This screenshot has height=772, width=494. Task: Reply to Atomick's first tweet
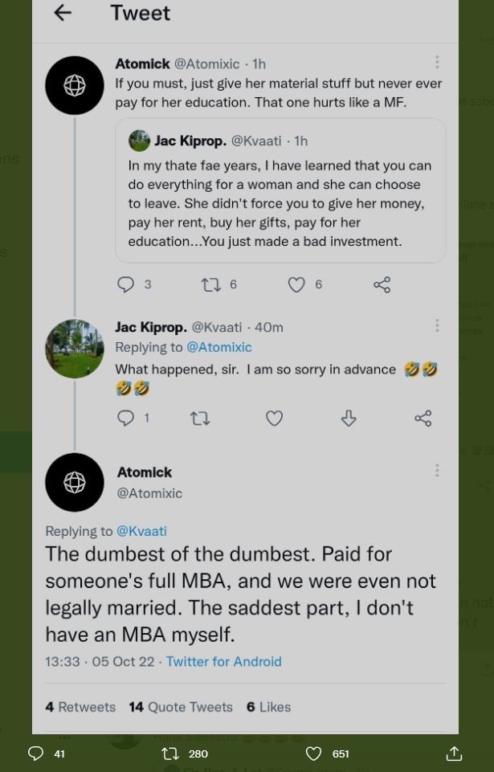126,284
